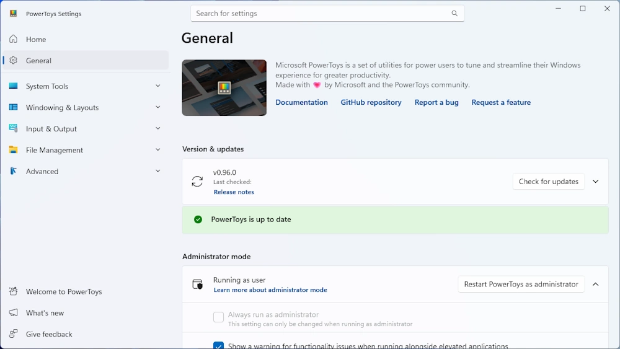Click the search magnifier icon
This screenshot has width=620, height=349.
pos(454,14)
